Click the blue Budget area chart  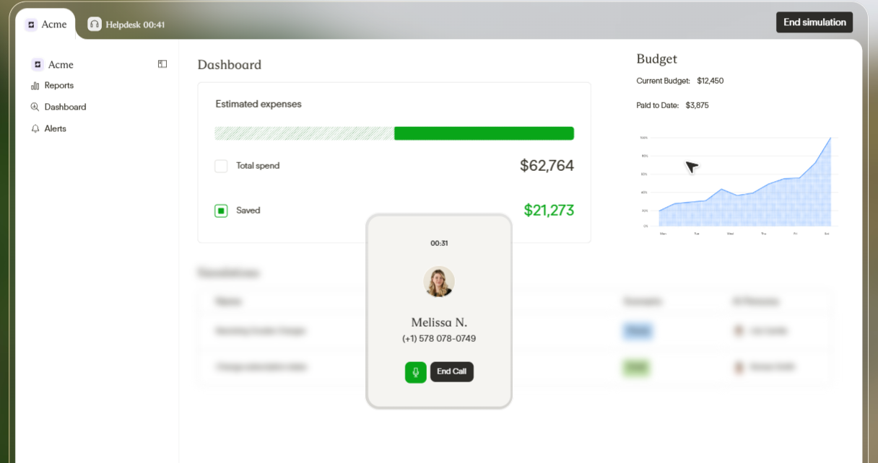point(745,195)
